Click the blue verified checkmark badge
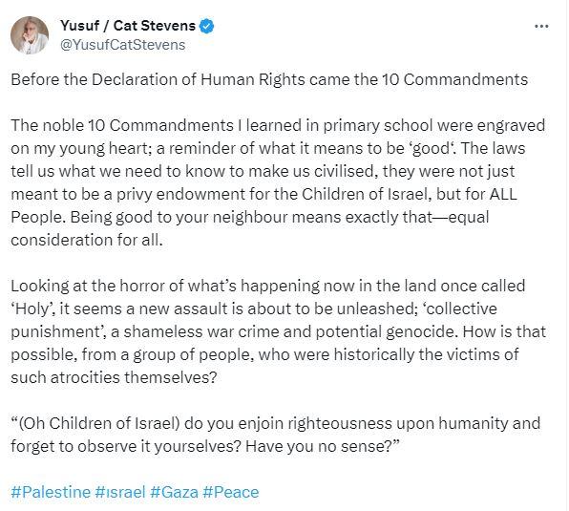 point(207,26)
